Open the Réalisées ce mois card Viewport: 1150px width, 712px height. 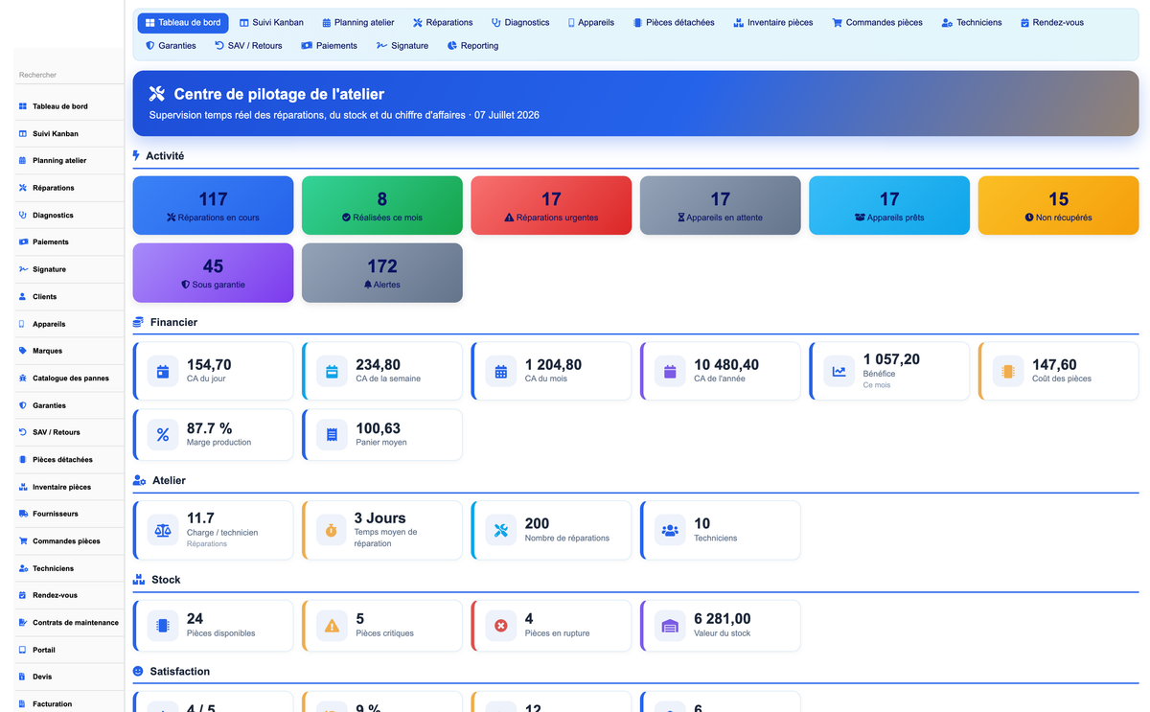point(382,205)
